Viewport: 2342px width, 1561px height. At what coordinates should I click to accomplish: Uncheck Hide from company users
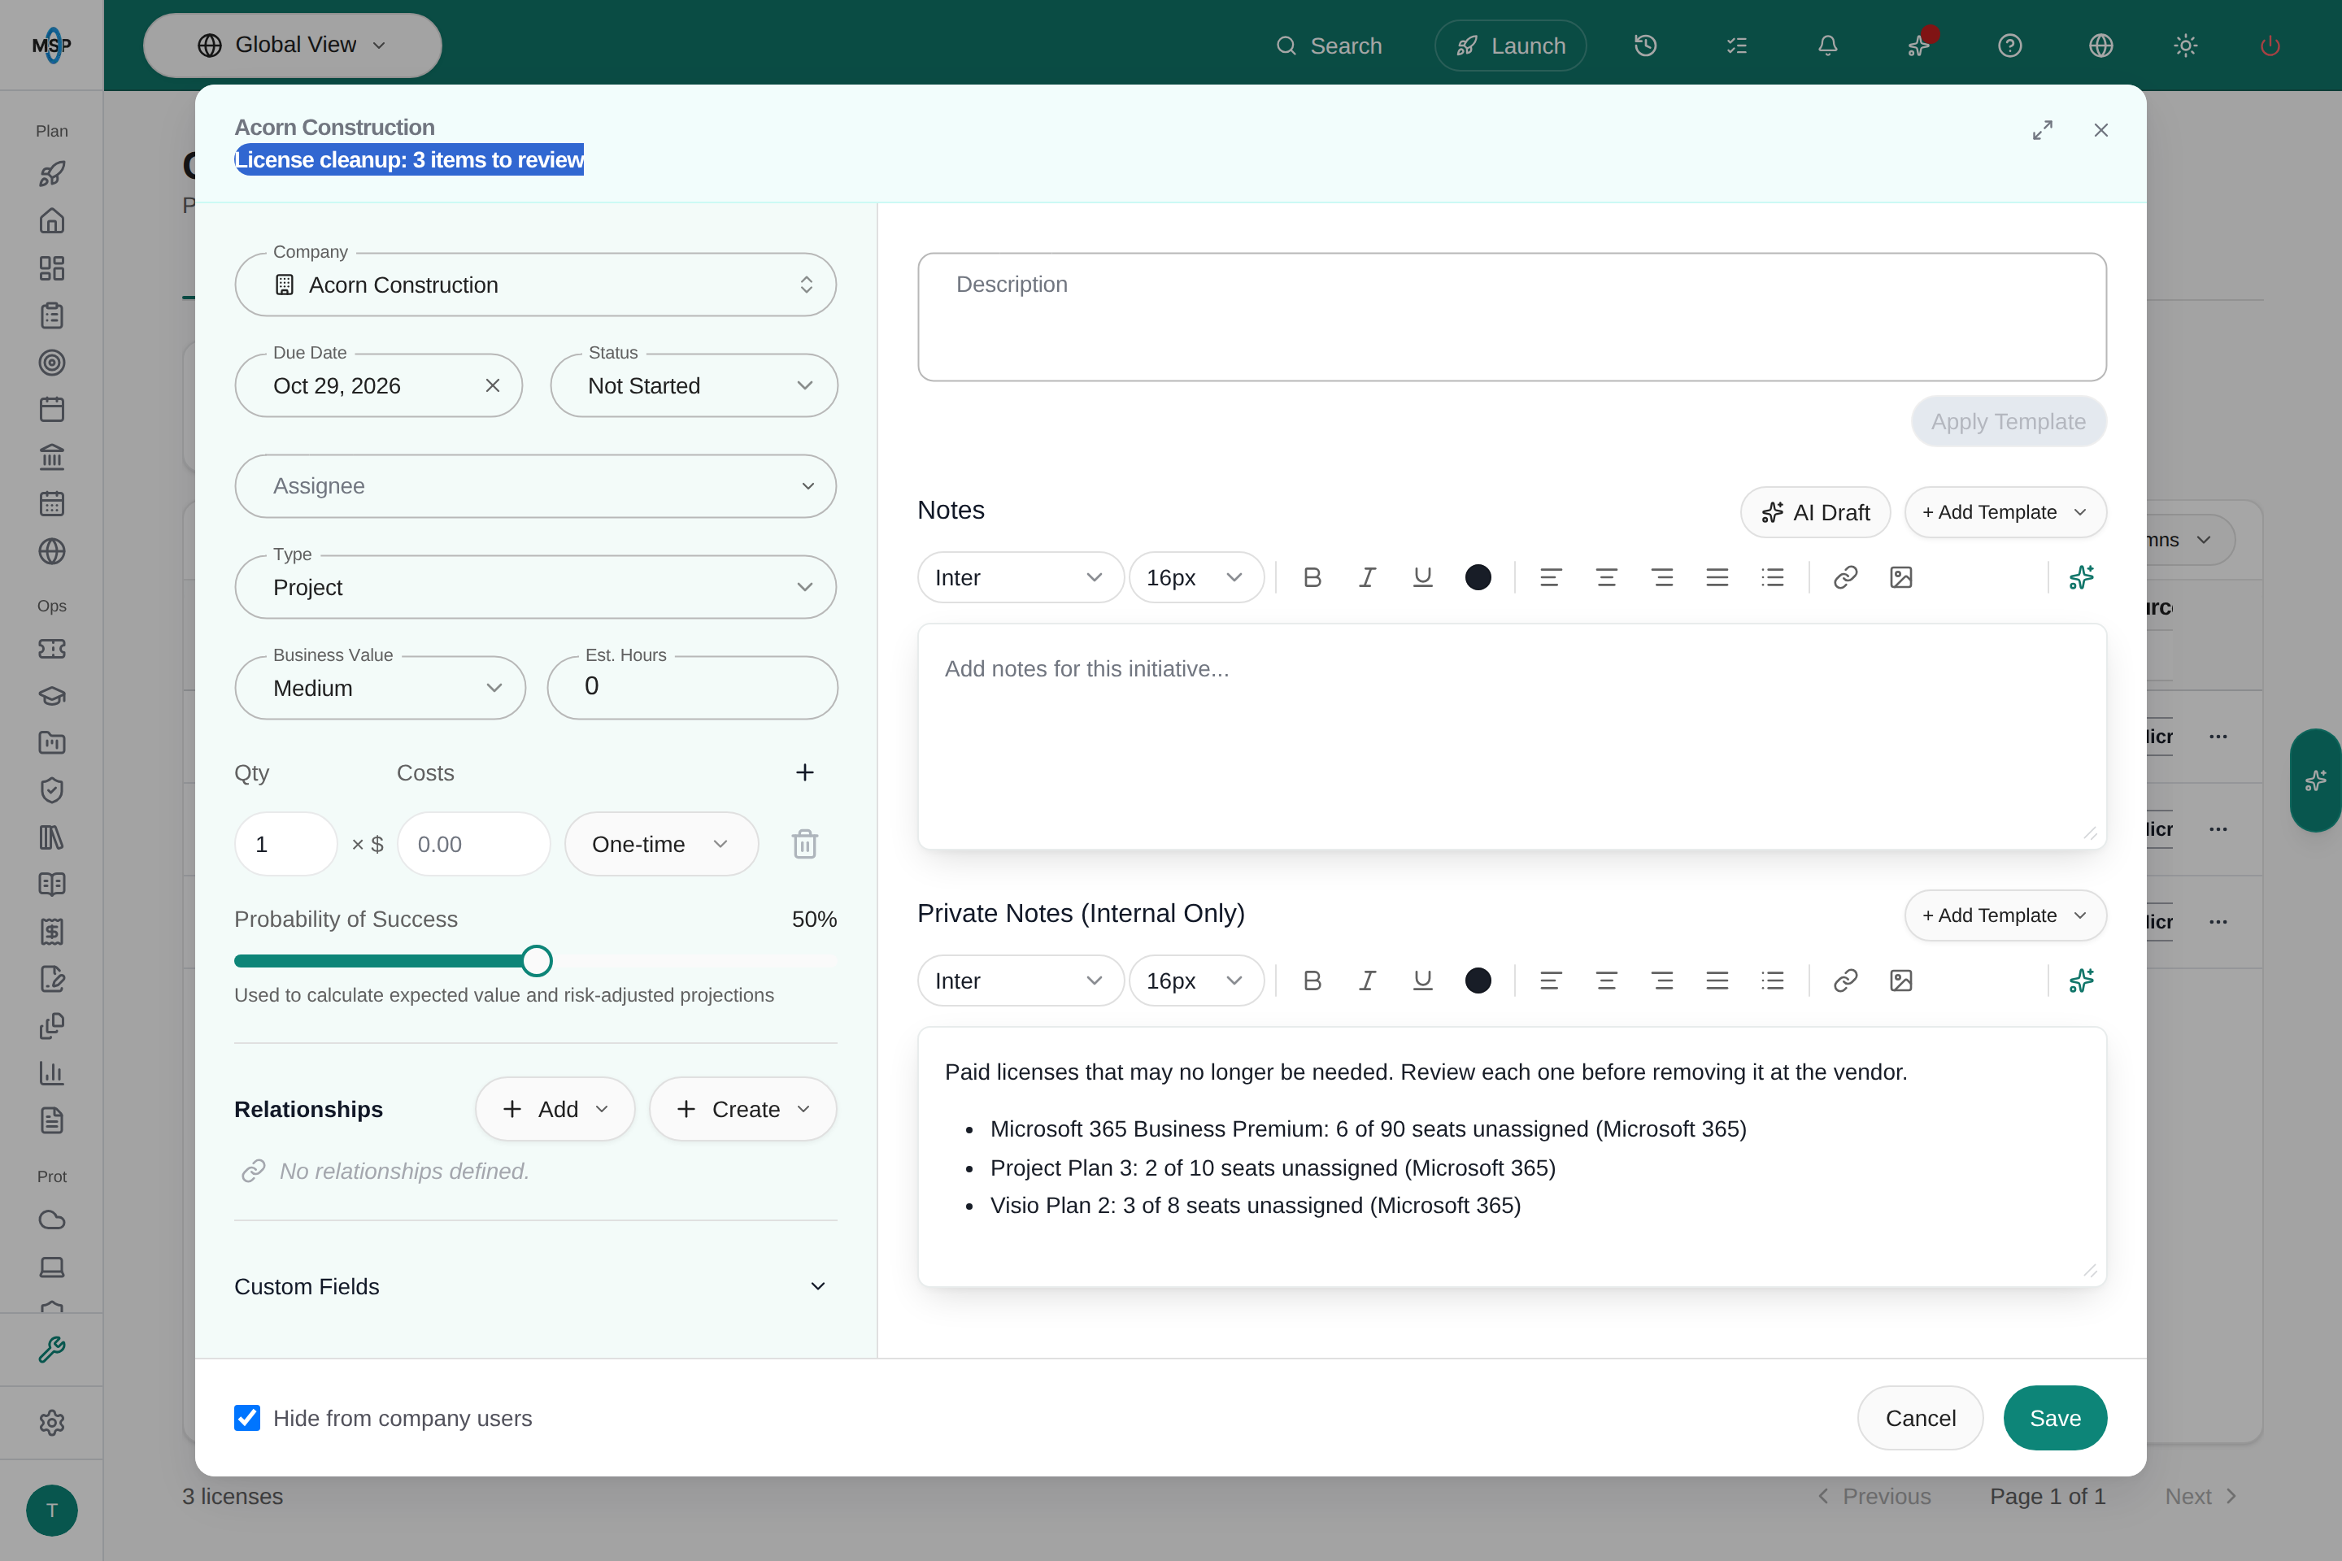pyautogui.click(x=247, y=1418)
